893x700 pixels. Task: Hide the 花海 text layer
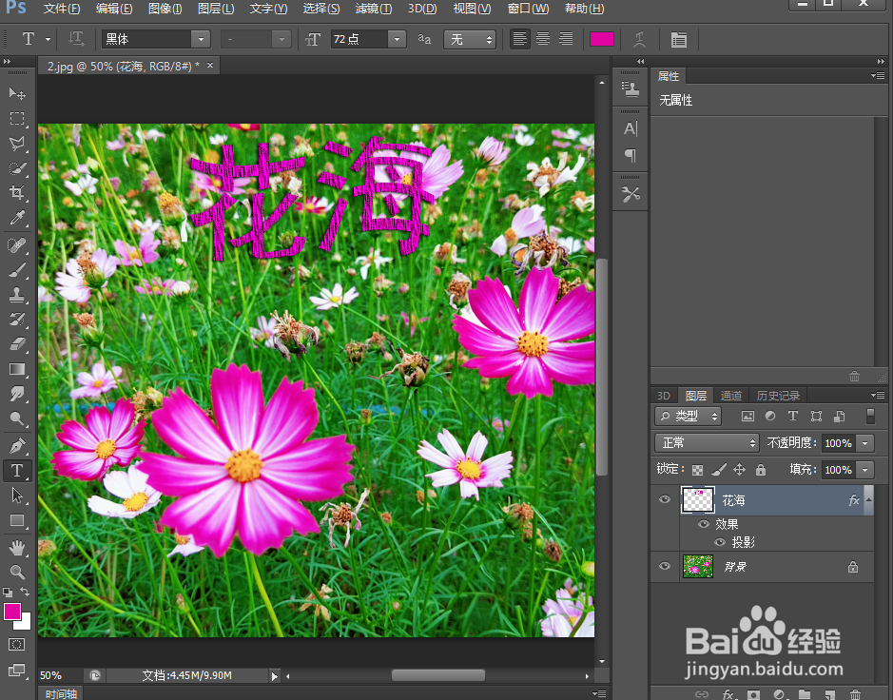coord(664,499)
